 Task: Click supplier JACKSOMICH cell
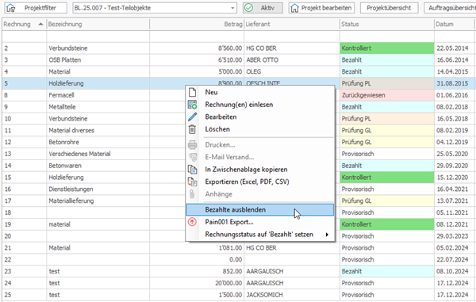(x=292, y=295)
